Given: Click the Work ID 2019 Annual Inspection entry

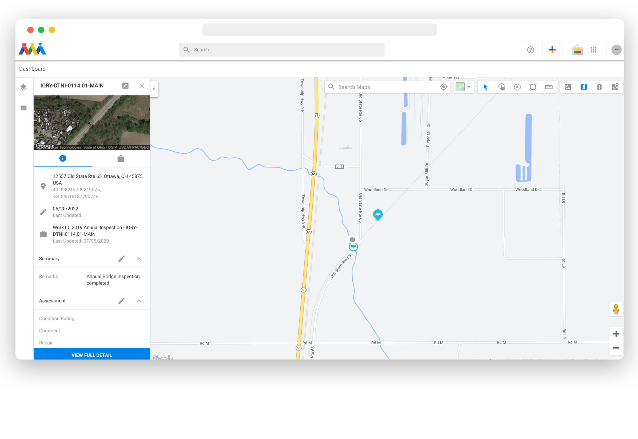Looking at the screenshot, I should (95, 231).
